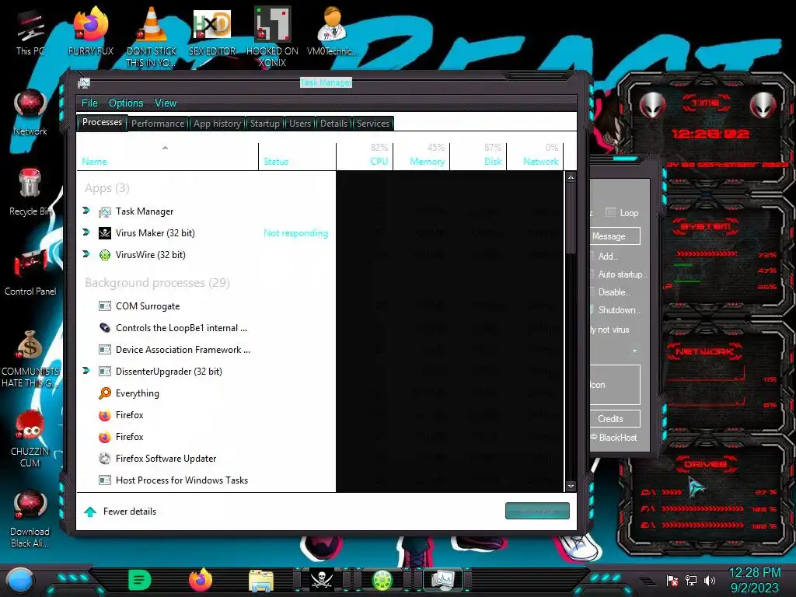Sort processes by the Disk column
This screenshot has width=796, height=597.
478,156
